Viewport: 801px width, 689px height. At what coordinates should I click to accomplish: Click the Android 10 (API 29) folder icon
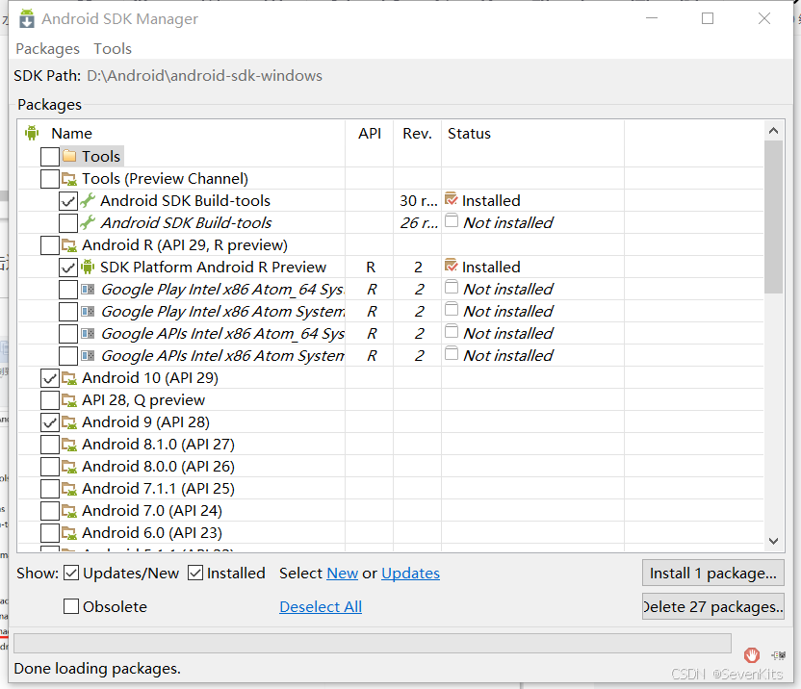(x=69, y=377)
